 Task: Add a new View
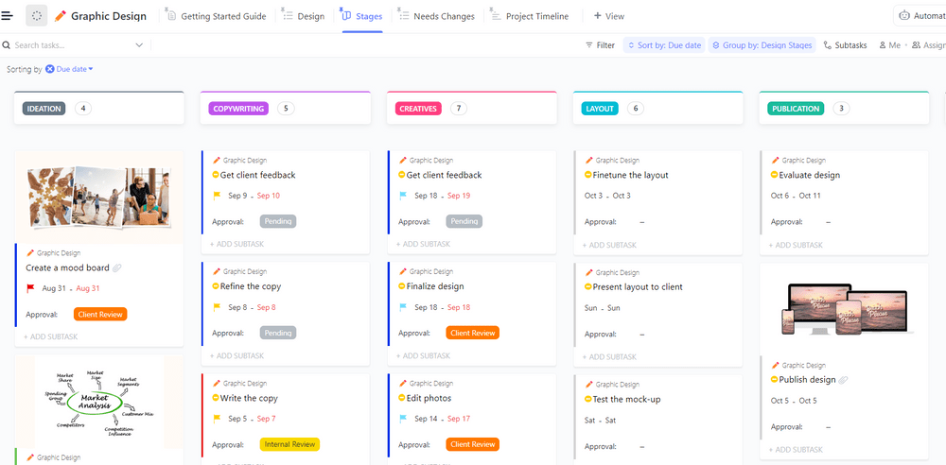pos(609,16)
